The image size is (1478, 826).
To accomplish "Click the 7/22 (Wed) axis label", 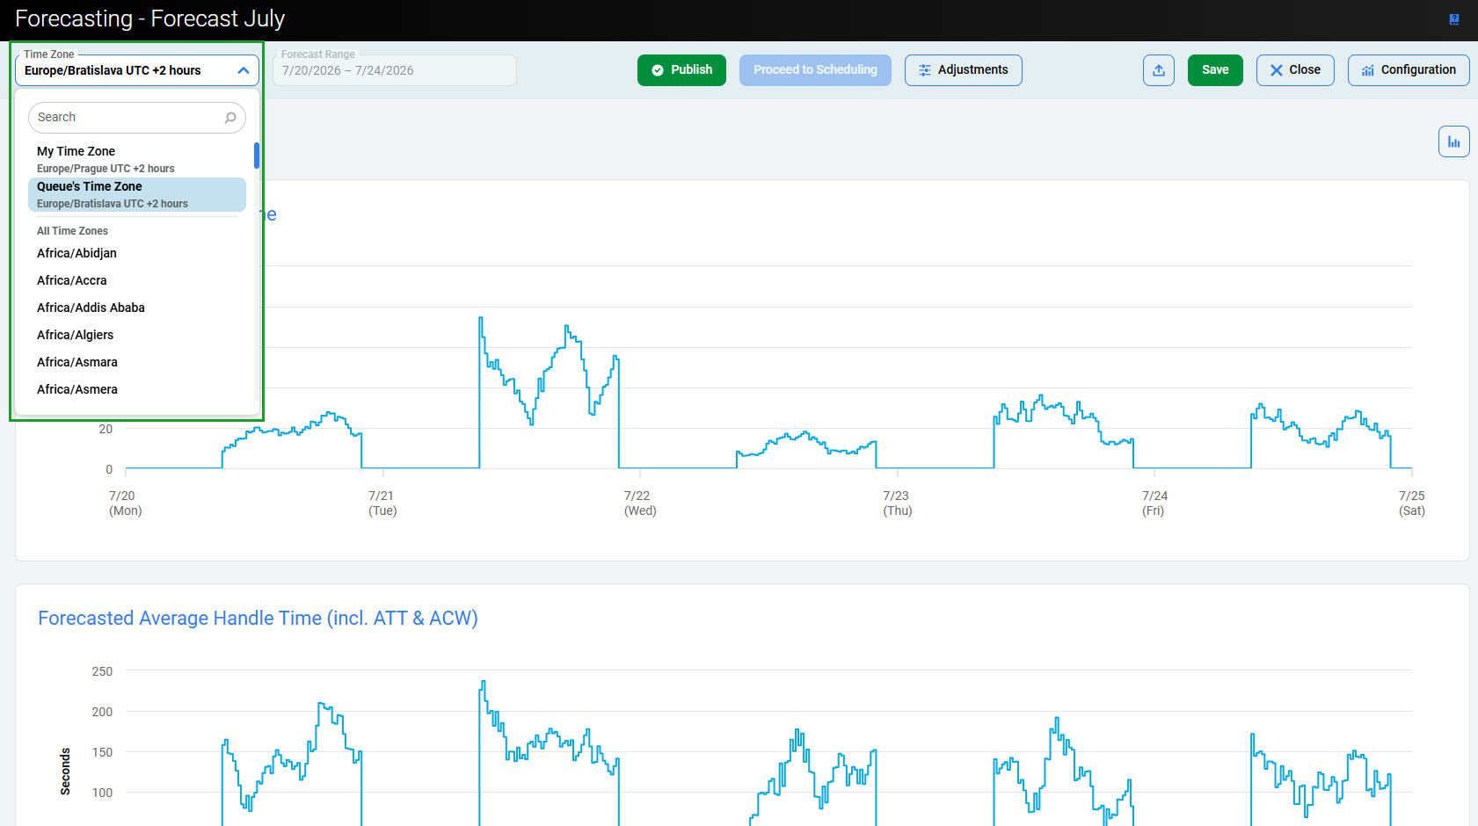I will [x=640, y=504].
